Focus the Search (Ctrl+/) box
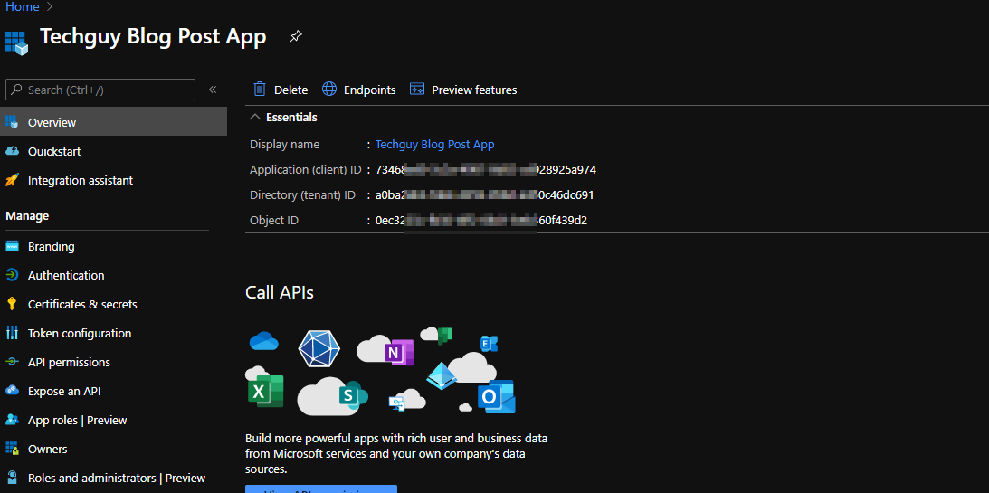989x493 pixels. [100, 90]
